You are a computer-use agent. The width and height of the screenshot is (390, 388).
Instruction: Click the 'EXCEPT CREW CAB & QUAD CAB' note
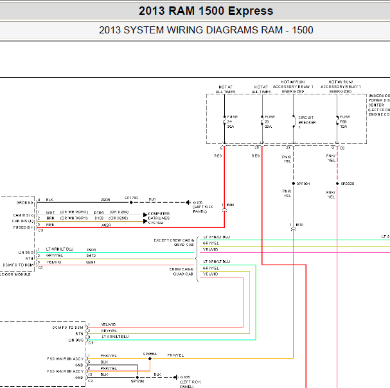174,243
